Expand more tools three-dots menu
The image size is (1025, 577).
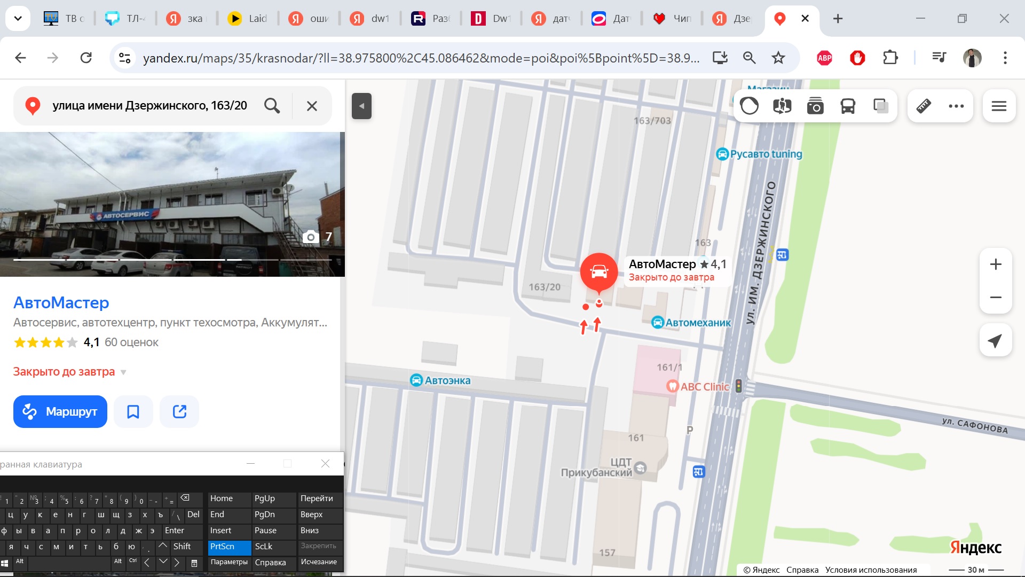tap(956, 106)
